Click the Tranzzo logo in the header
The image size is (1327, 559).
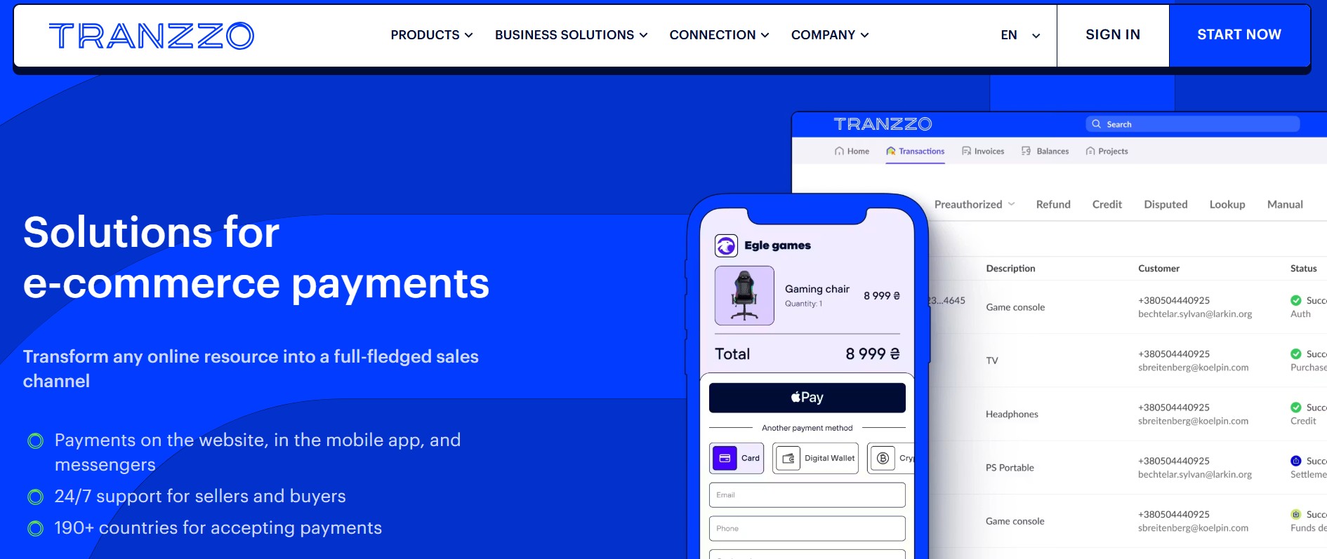click(x=152, y=36)
